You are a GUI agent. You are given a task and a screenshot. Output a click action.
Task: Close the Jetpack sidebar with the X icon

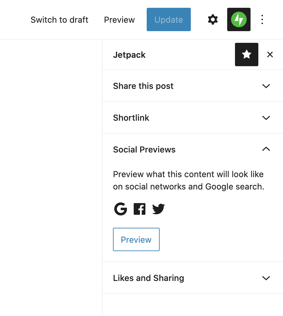click(x=270, y=55)
